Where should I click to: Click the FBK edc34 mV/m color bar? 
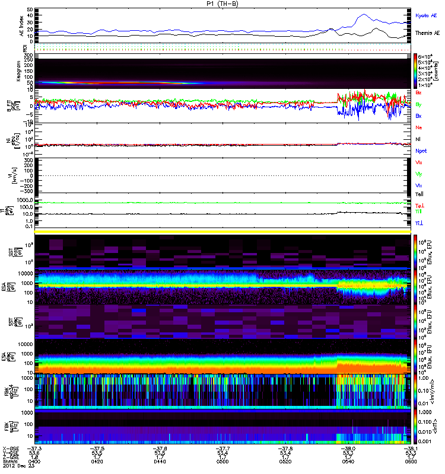pos(415,392)
